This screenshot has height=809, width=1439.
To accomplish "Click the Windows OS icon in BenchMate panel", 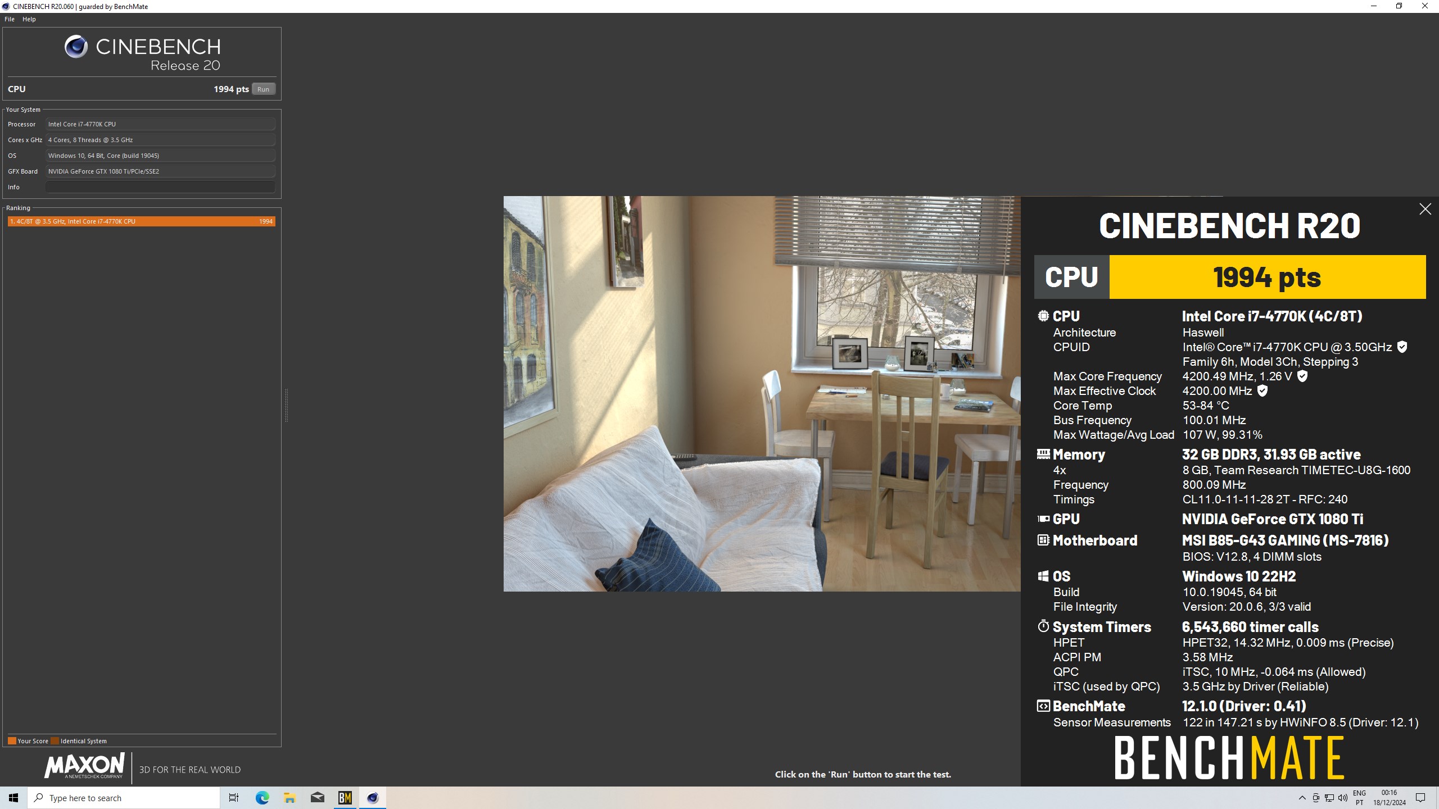I will pyautogui.click(x=1043, y=576).
